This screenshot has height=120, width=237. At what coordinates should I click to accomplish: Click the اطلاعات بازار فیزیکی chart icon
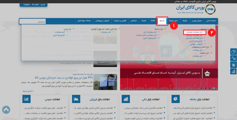click(x=76, y=99)
